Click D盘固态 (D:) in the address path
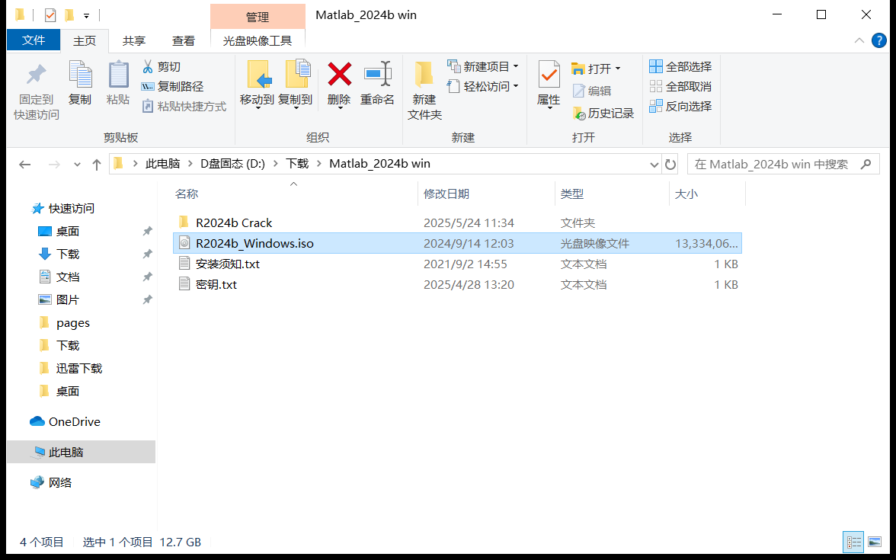 [x=232, y=164]
